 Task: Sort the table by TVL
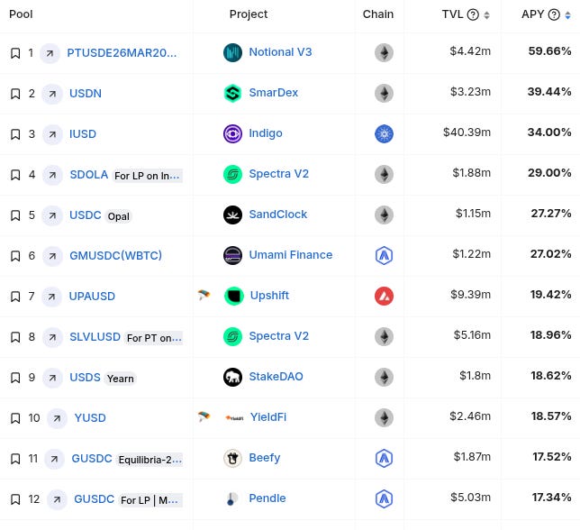point(486,15)
